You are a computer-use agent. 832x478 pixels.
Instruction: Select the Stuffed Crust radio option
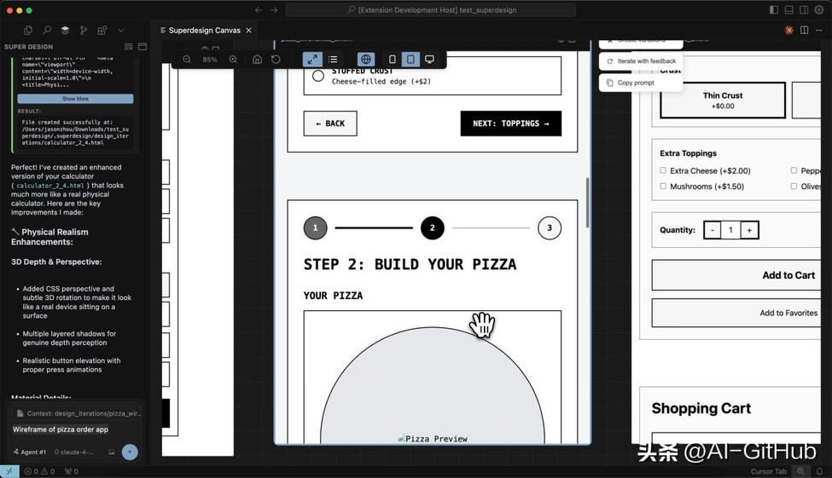[317, 76]
